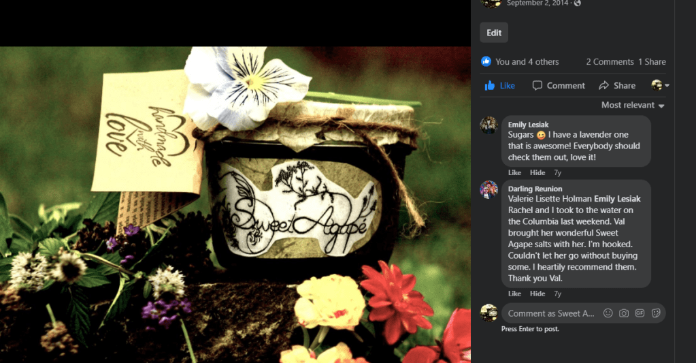Attach a photo using the camera icon
This screenshot has height=363, width=696.
pos(624,313)
